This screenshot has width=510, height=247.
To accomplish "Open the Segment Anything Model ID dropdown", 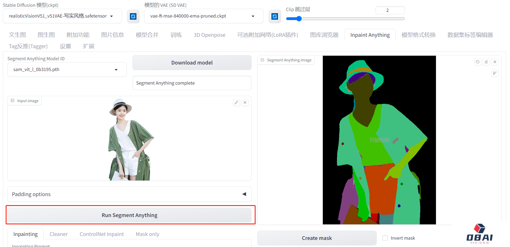I will click(x=67, y=70).
